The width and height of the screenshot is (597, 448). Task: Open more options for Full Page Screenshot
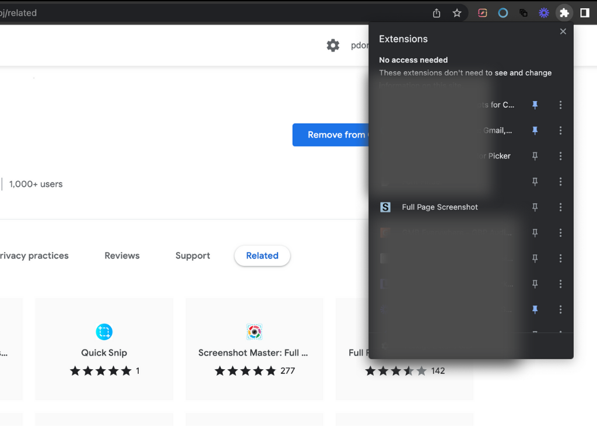click(560, 207)
